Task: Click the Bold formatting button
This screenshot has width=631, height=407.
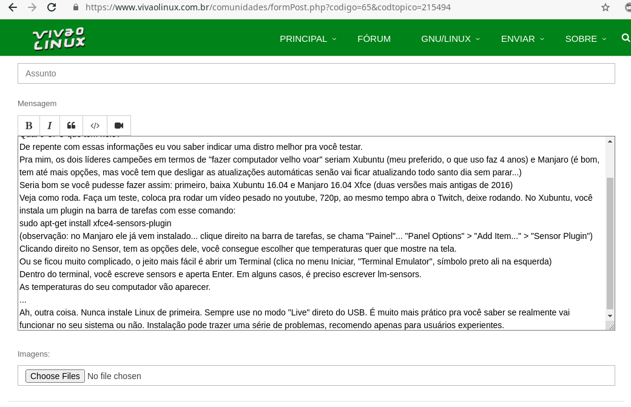Action: tap(29, 126)
